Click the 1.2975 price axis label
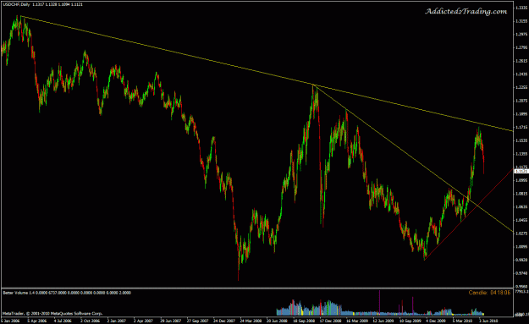The height and width of the screenshot is (324, 529). coord(521,34)
